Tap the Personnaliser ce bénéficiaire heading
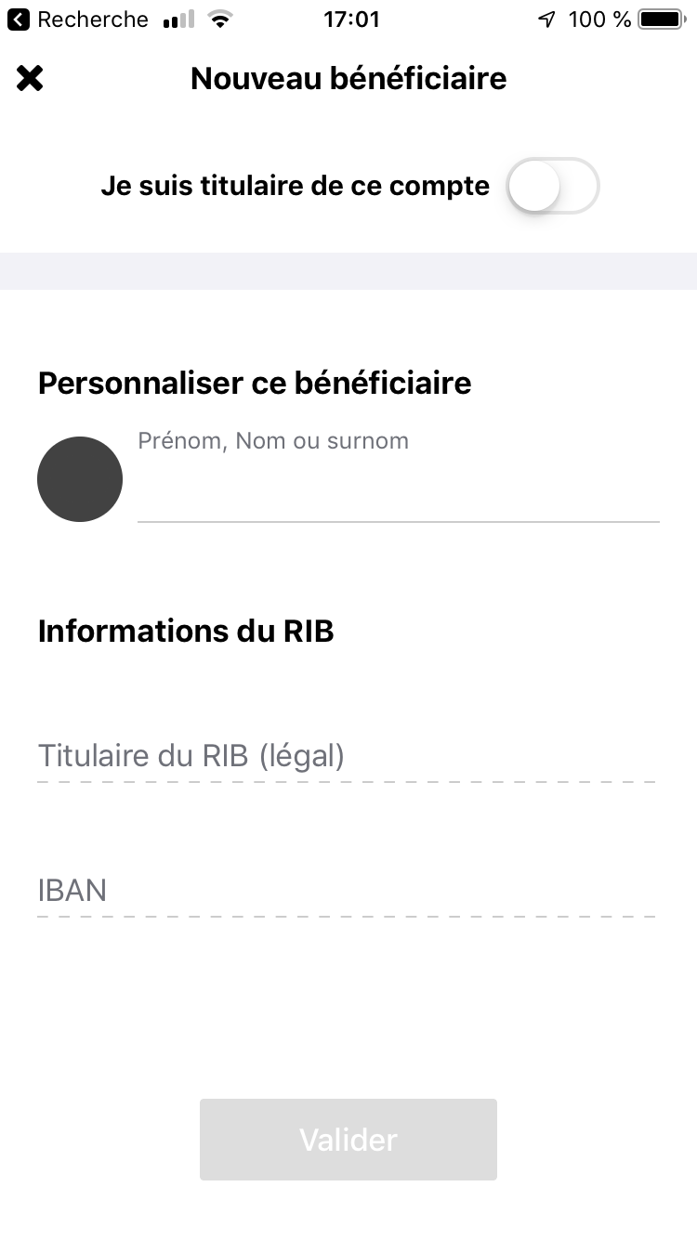This screenshot has width=697, height=1239. click(x=255, y=383)
